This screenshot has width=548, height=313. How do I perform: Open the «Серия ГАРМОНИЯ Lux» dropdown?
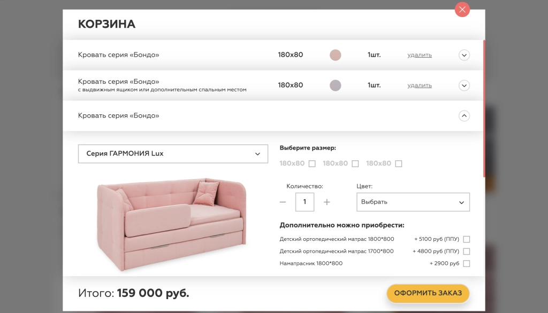tap(173, 154)
